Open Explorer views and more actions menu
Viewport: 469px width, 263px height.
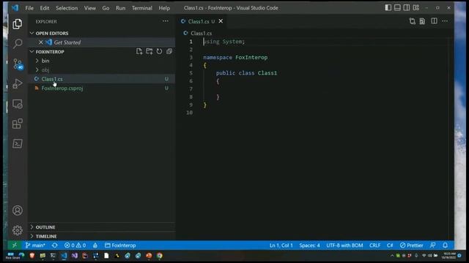[166, 21]
